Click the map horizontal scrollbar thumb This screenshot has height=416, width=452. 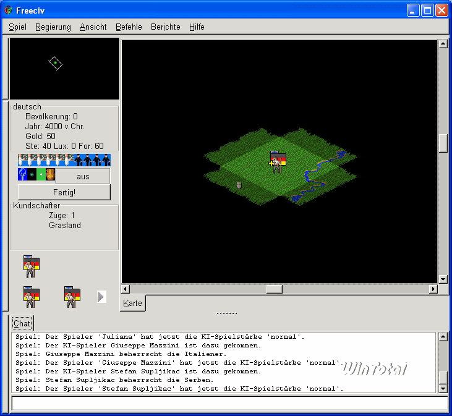[x=274, y=289]
